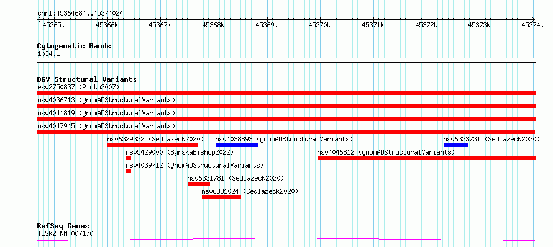This screenshot has width=553, height=247.
Task: Open nsv4036713 gnomAD structural variant label
Action: (x=106, y=100)
